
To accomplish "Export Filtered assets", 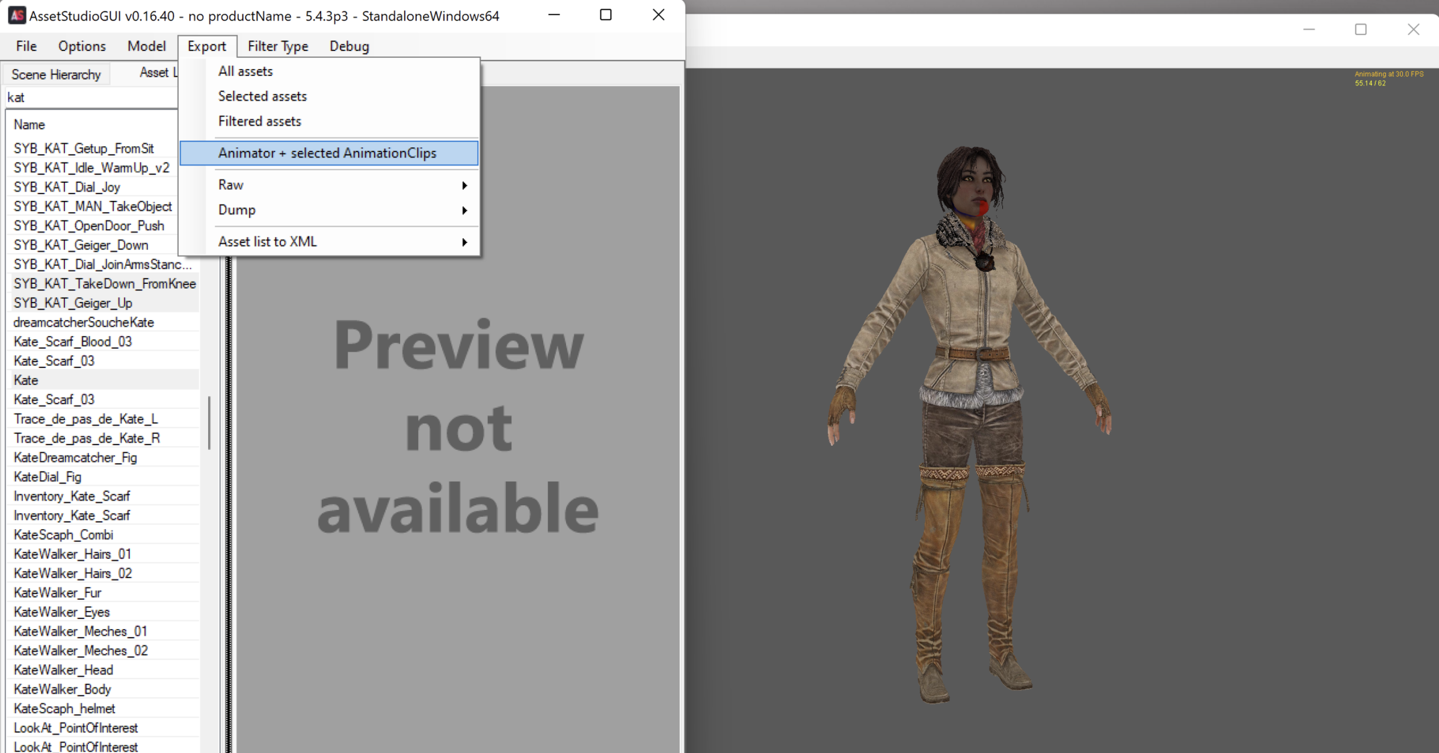I will pos(259,121).
